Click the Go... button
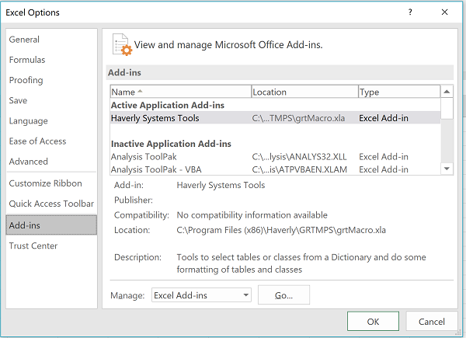Screen dimensions: 466x338 (283, 295)
